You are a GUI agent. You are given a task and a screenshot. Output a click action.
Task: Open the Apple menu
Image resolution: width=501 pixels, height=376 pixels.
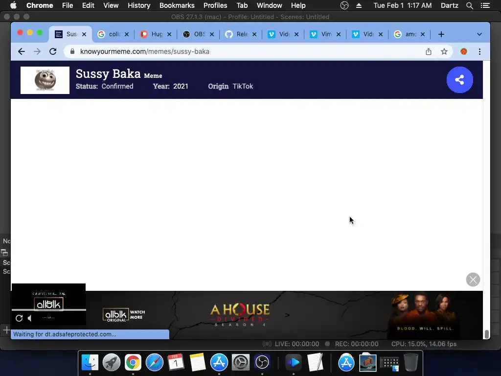click(x=13, y=5)
